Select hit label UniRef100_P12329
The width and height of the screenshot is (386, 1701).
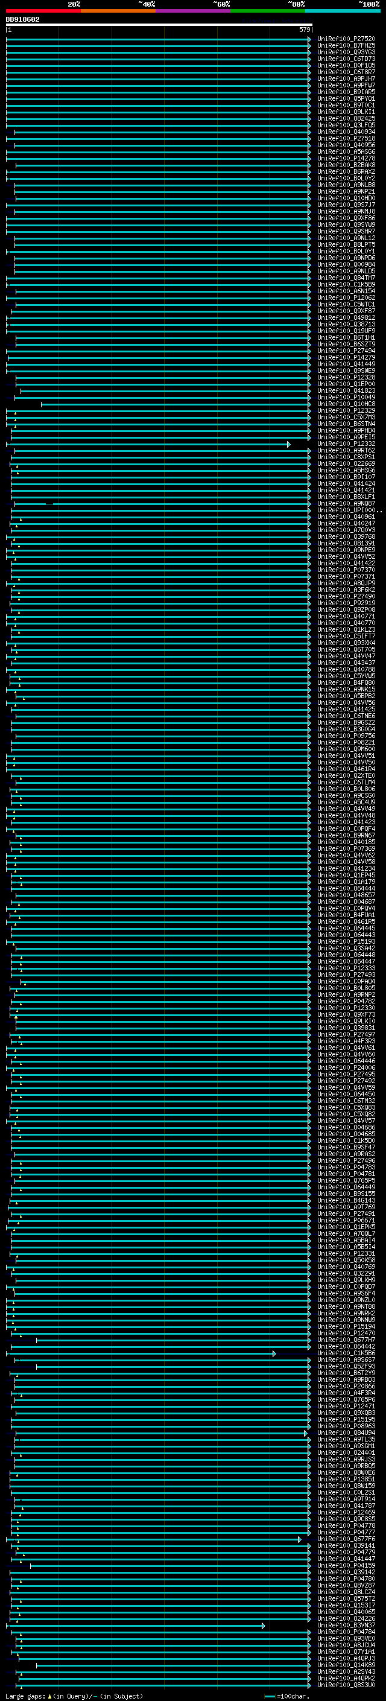click(346, 411)
